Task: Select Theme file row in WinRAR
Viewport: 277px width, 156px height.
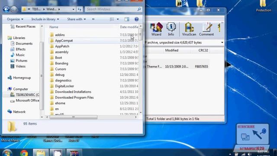Action: coord(177,67)
